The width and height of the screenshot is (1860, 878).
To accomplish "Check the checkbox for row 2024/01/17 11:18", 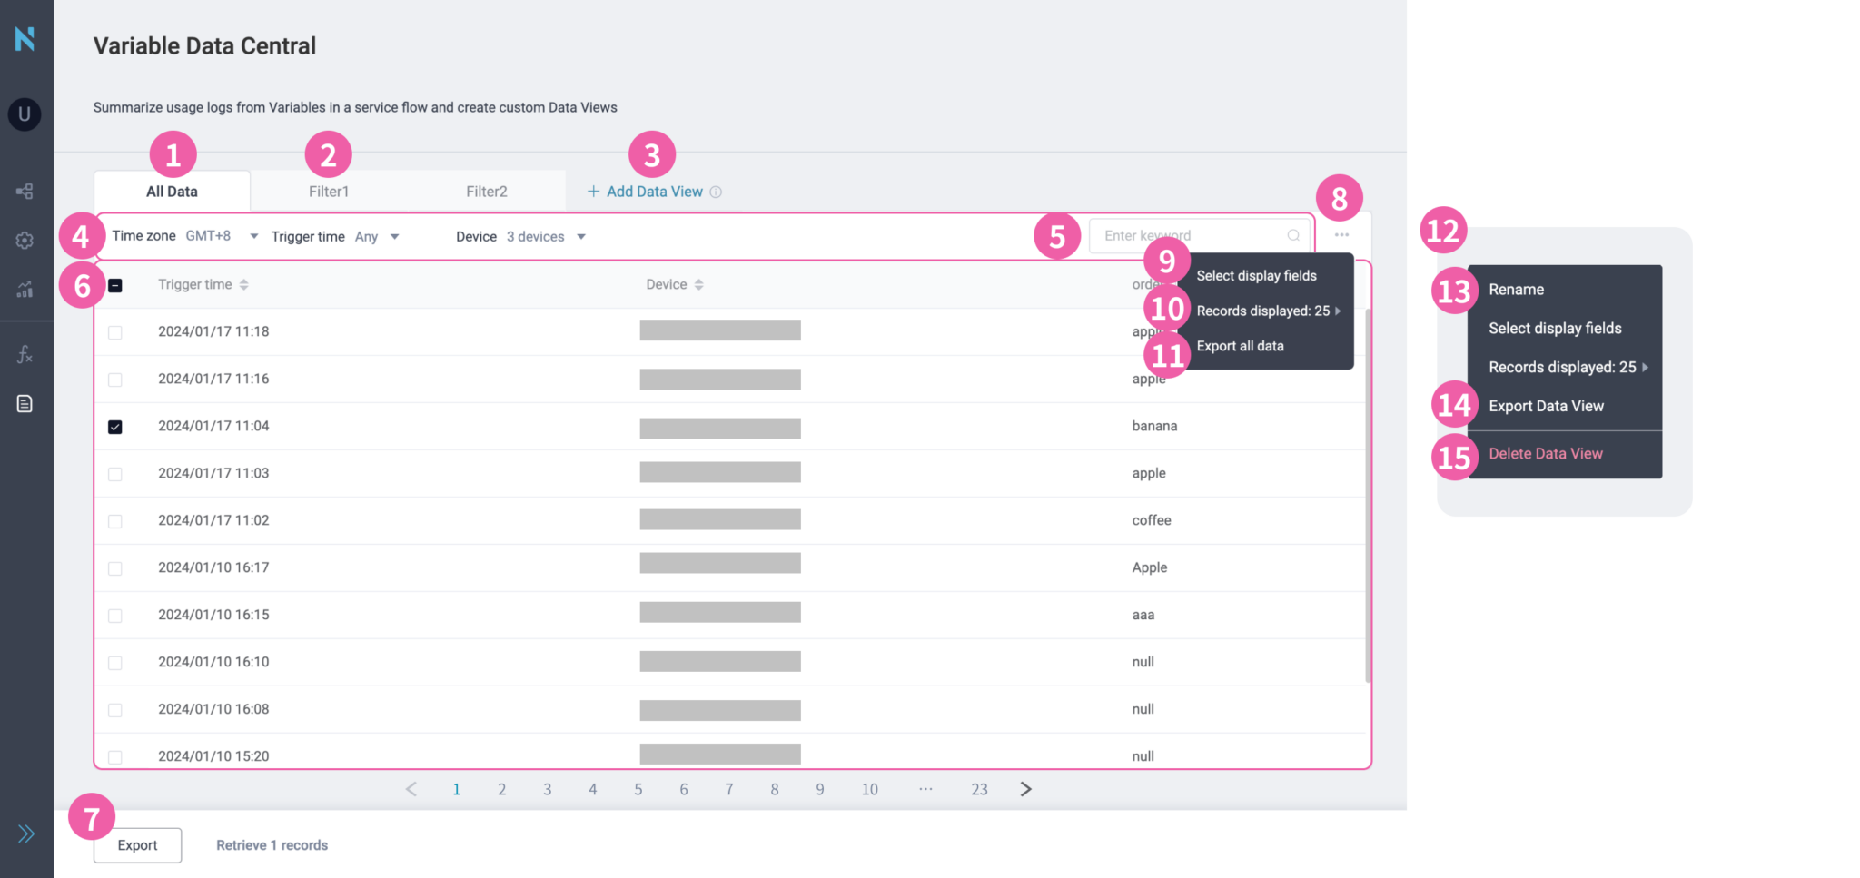I will click(x=115, y=331).
